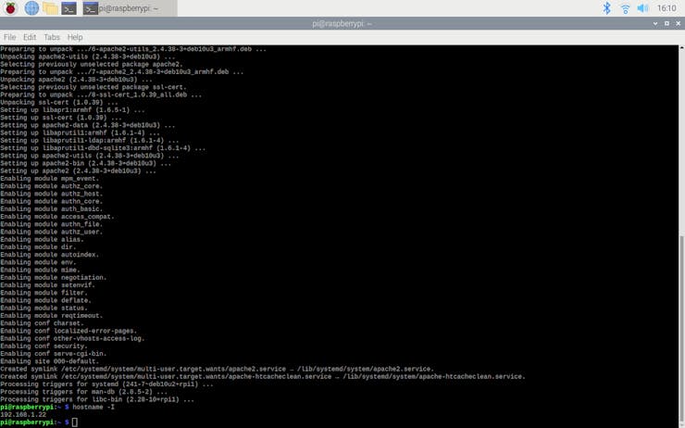Click the pi@raspberrypi window title bar
This screenshot has height=428, width=685.
(342, 23)
